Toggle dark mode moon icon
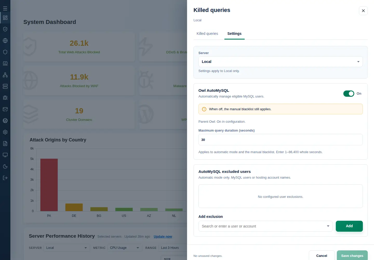This screenshot has height=260, width=374. 5,166
